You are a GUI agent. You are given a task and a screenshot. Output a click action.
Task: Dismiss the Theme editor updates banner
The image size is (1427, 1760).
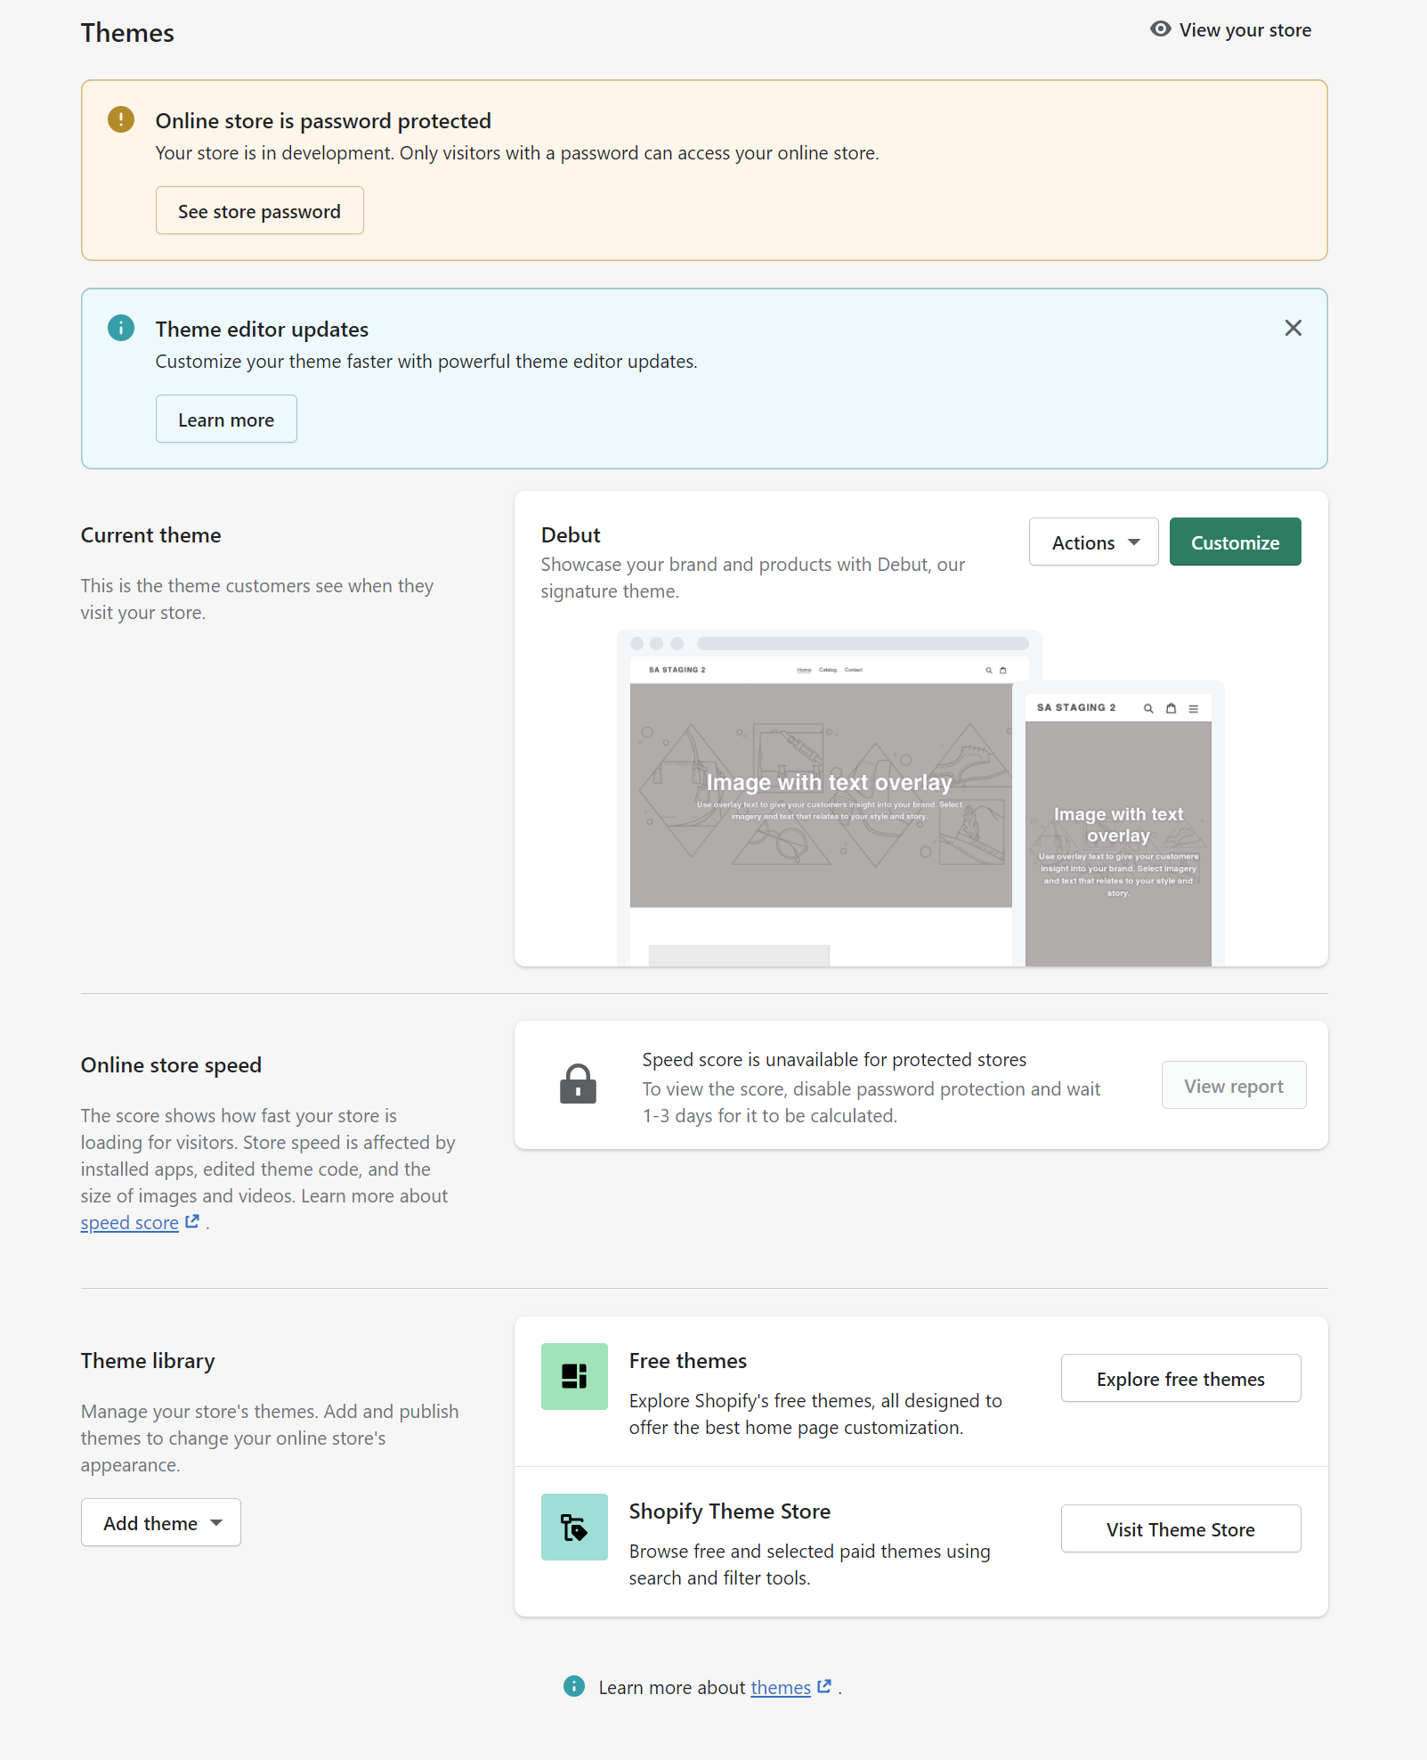pyautogui.click(x=1293, y=328)
